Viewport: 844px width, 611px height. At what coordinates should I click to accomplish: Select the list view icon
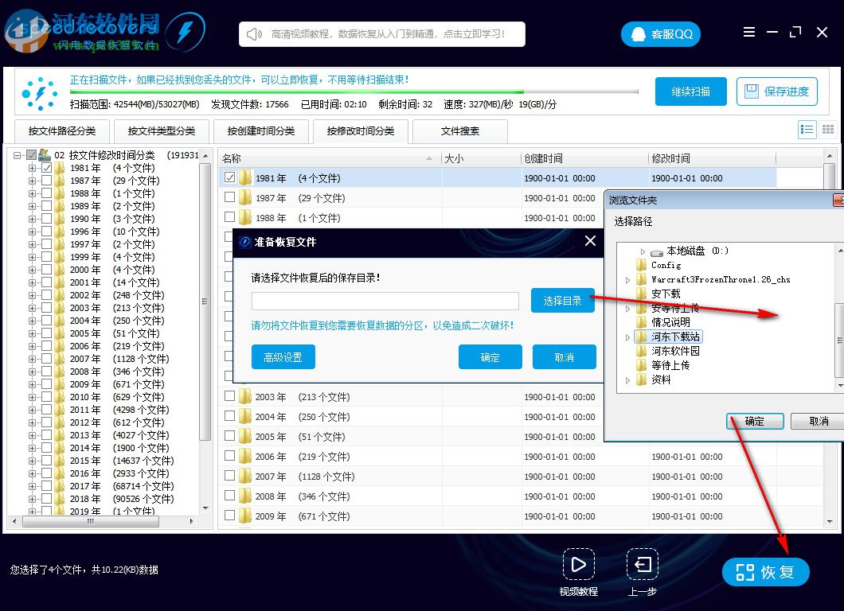point(807,129)
